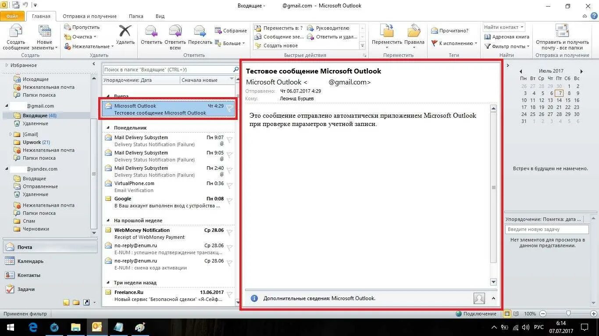Open the К исполнению dropdown
This screenshot has width=599, height=336.
click(x=454, y=43)
